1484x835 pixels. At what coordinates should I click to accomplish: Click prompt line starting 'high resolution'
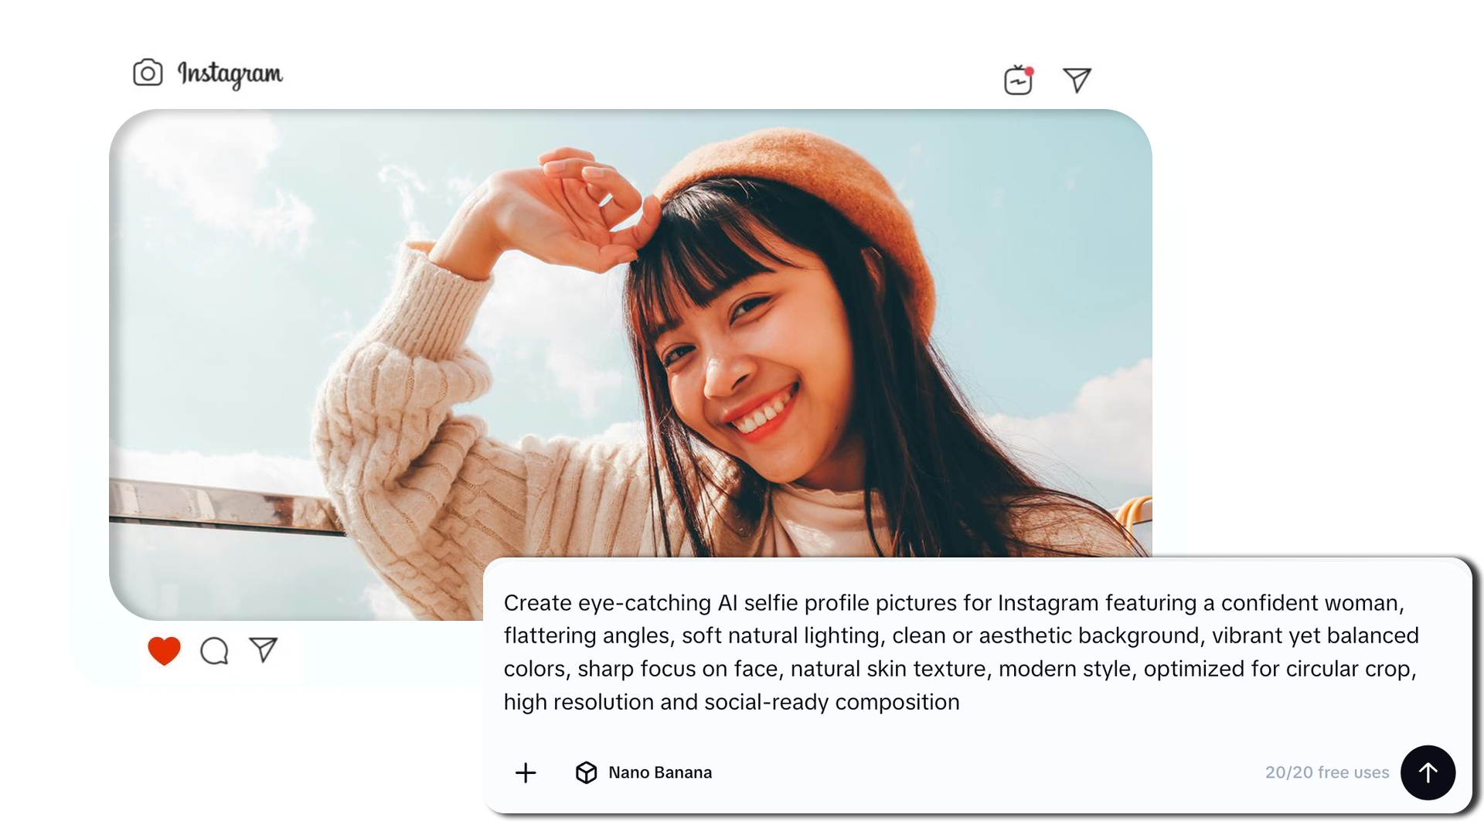click(x=731, y=702)
